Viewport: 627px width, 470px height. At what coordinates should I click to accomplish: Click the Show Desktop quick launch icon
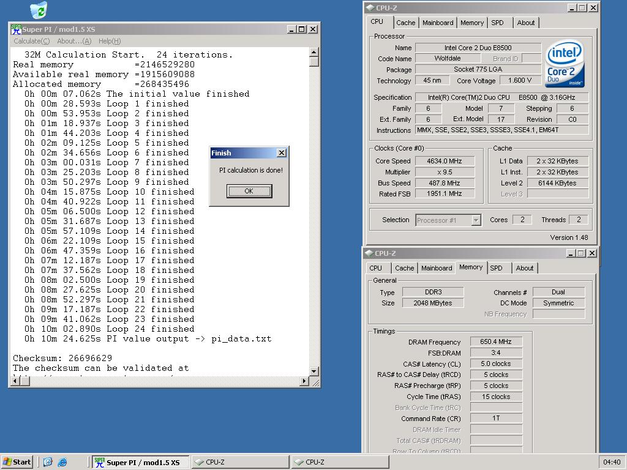[48, 462]
